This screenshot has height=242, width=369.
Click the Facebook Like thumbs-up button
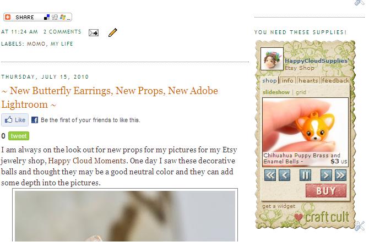[15, 120]
